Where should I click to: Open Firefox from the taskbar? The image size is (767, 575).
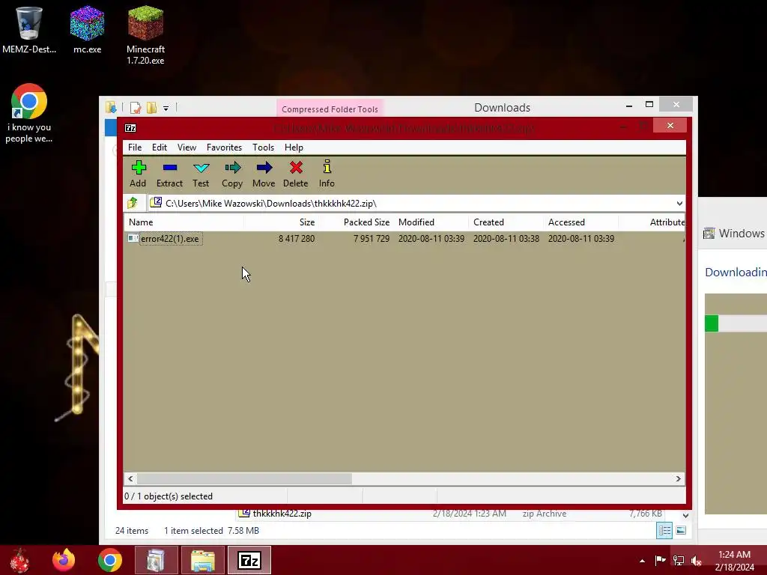point(64,560)
